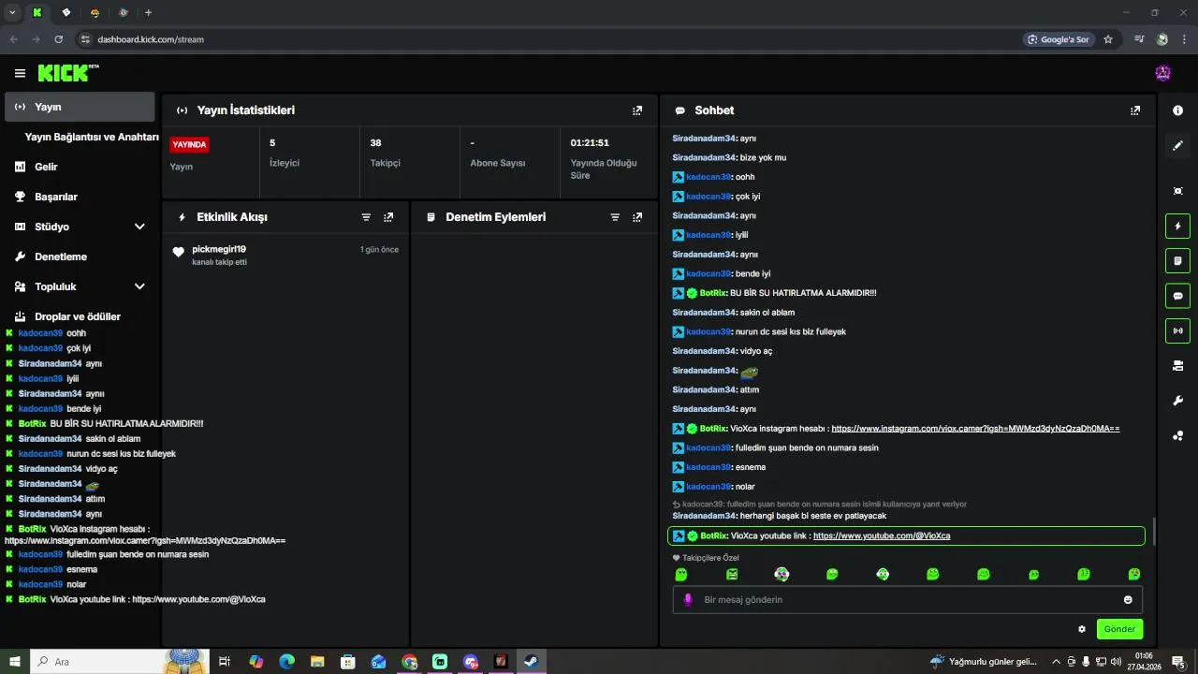Bookmark this page with the star icon
The width and height of the screenshot is (1198, 674).
(1108, 39)
